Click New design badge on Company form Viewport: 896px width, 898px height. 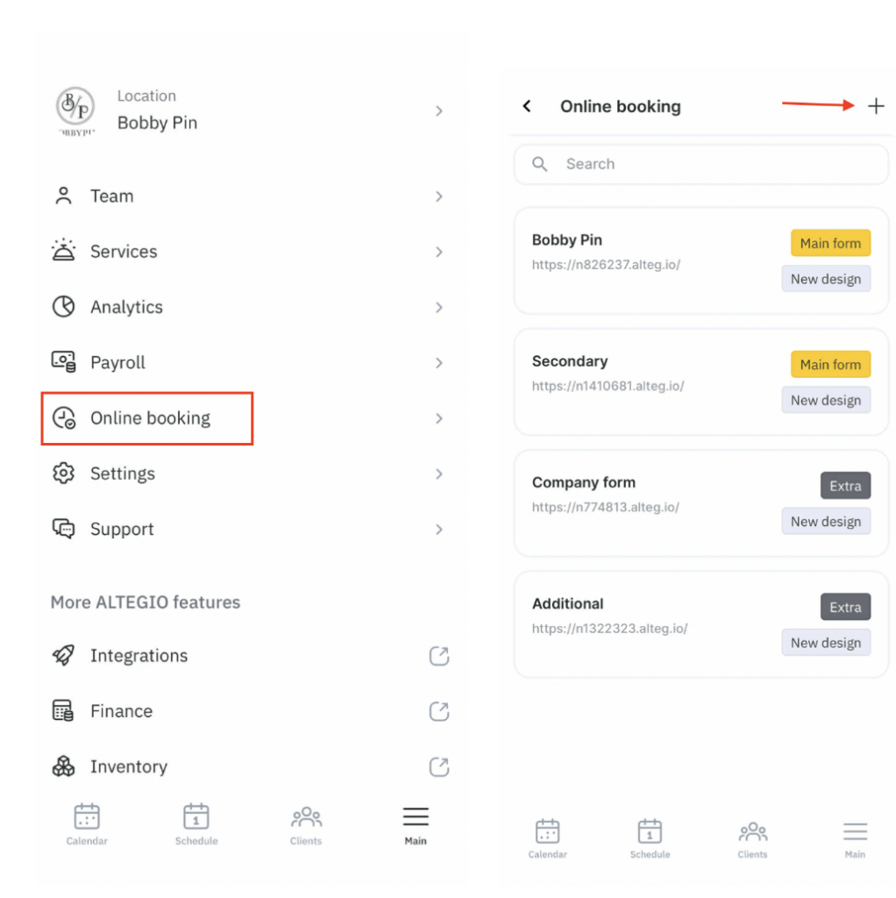(x=826, y=522)
